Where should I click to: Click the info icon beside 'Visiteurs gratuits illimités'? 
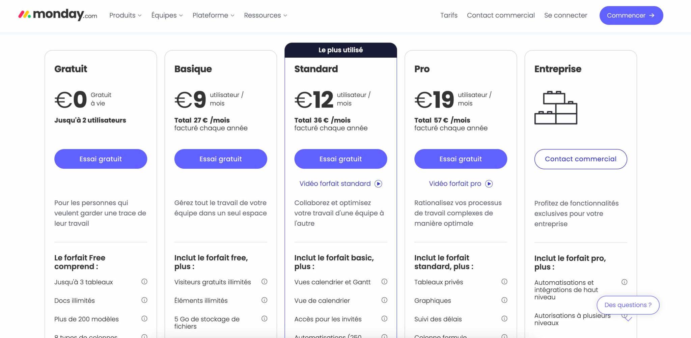coord(265,281)
